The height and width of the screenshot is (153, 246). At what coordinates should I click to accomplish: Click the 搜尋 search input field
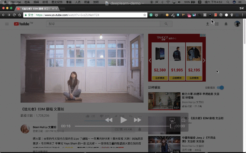[103, 24]
